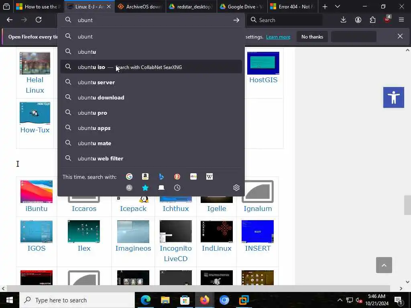Screen dimensions: 411x308
Task: Click in the toolbar Search box
Action: (x=285, y=20)
